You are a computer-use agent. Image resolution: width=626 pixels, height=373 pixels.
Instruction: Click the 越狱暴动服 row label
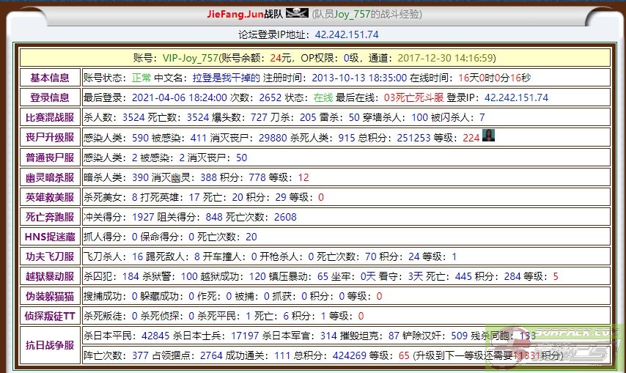click(x=50, y=276)
